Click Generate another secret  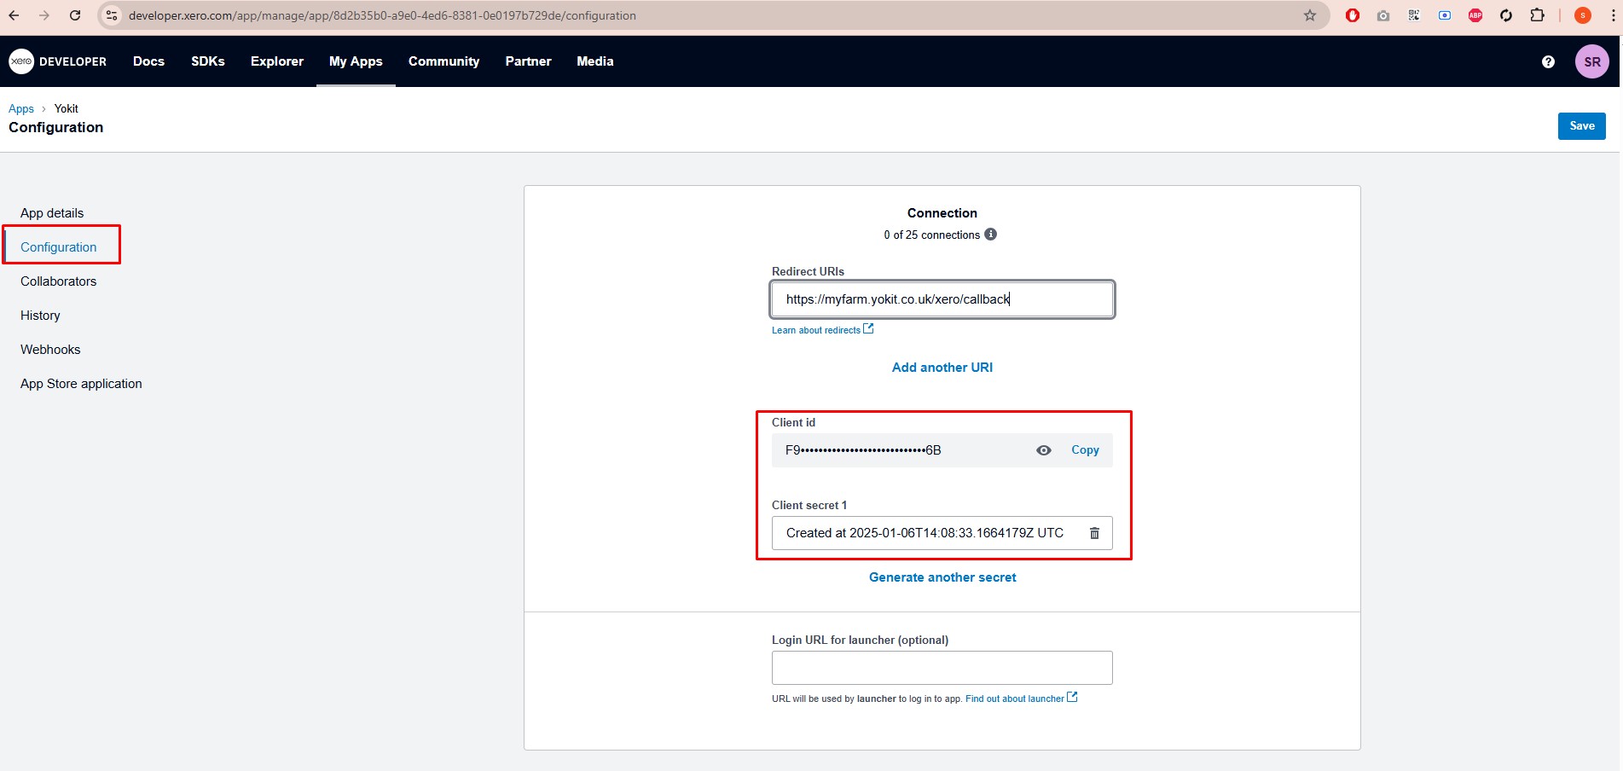(x=942, y=577)
